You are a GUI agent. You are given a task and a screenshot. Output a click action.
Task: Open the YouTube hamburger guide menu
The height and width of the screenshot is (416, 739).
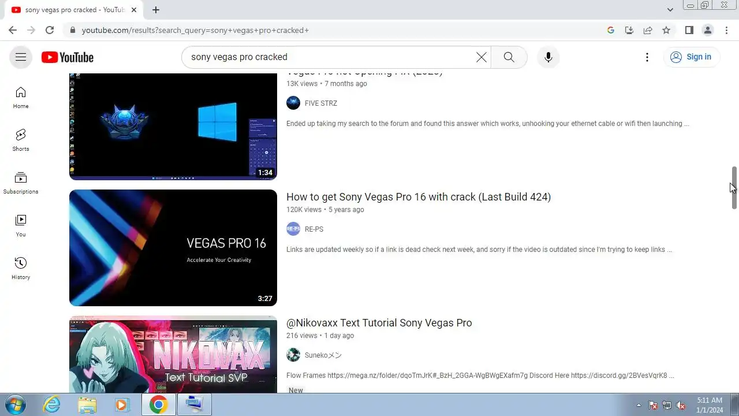pos(21,57)
